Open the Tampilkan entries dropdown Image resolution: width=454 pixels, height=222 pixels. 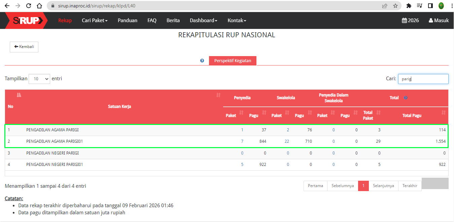point(39,79)
